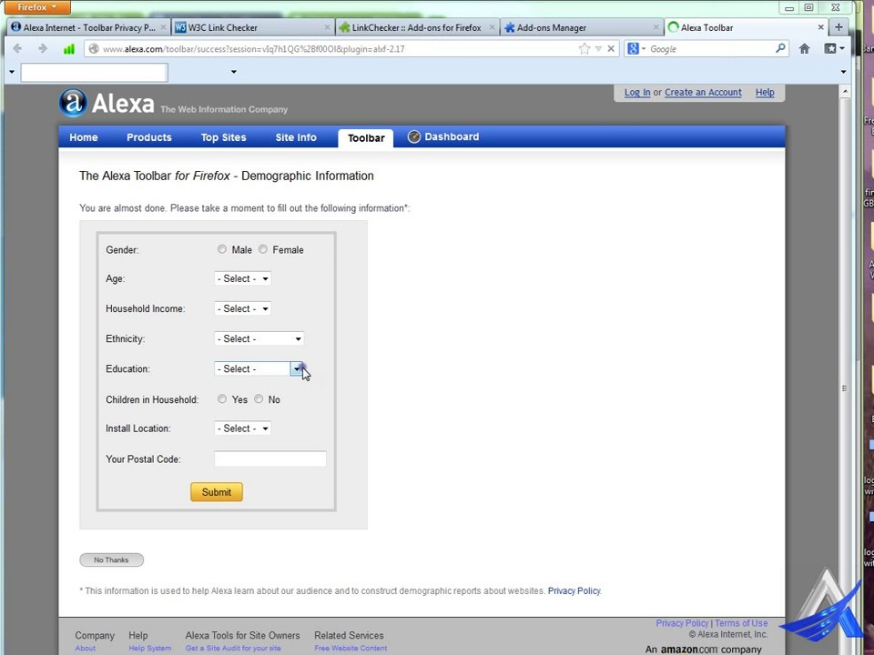The image size is (874, 655).
Task: Click the search magnifier icon
Action: click(780, 48)
